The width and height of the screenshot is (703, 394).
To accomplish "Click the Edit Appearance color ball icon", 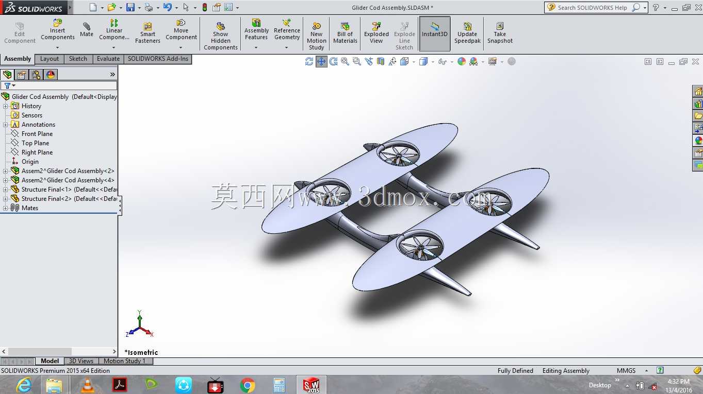I will pos(462,61).
